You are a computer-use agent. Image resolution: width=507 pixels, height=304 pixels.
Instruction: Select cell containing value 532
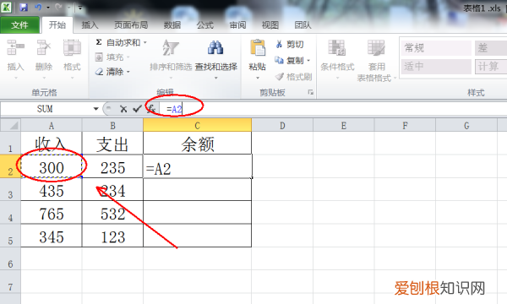(112, 213)
